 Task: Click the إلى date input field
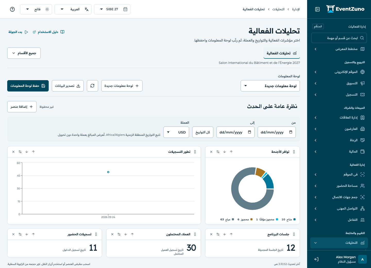235,132
